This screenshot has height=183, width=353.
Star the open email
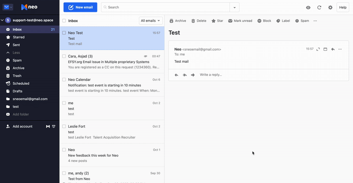(x=217, y=21)
